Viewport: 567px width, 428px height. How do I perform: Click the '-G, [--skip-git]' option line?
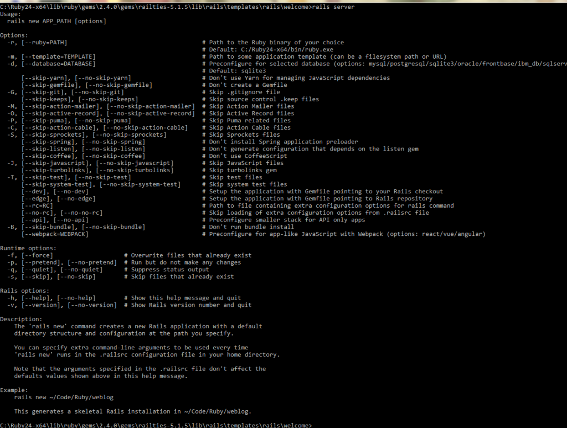[x=65, y=92]
